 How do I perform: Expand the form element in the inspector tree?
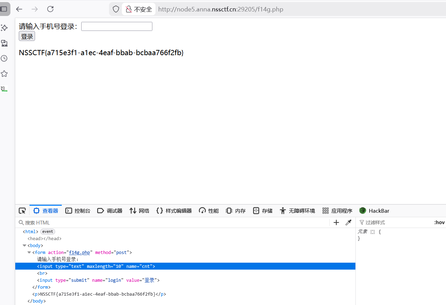pos(29,252)
